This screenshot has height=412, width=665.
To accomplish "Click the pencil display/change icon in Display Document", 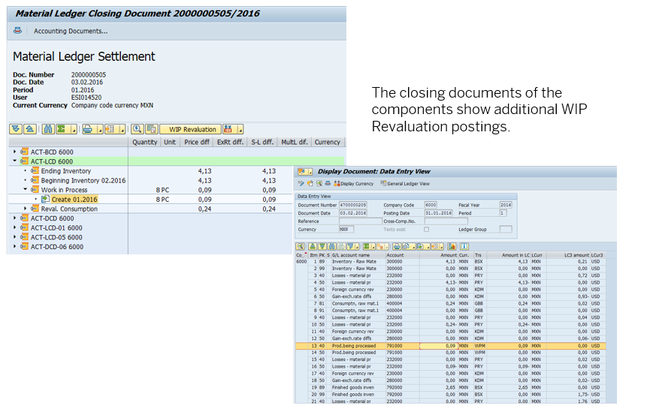I will pos(301,183).
